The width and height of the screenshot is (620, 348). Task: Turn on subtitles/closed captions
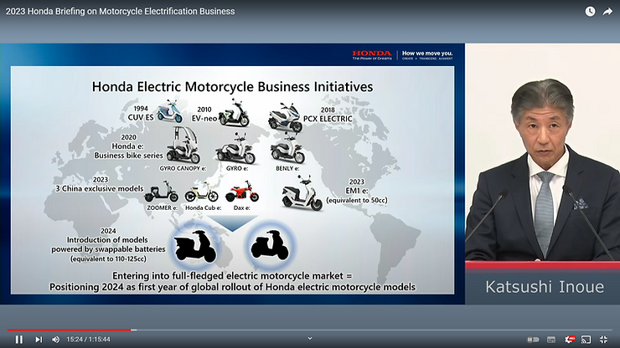click(x=551, y=340)
